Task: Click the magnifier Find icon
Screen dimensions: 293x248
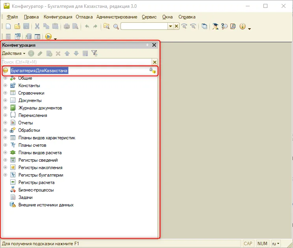Action: [x=116, y=26]
